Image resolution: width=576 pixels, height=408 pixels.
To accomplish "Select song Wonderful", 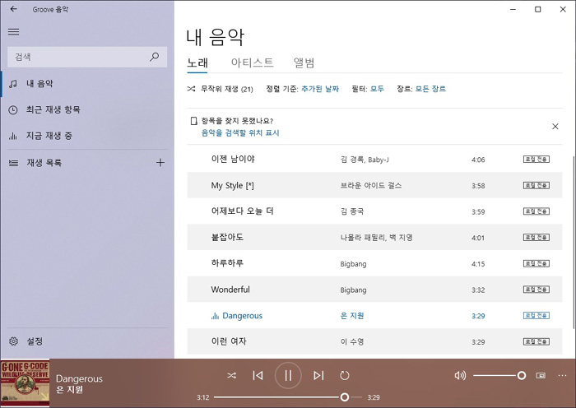I will [x=230, y=290].
